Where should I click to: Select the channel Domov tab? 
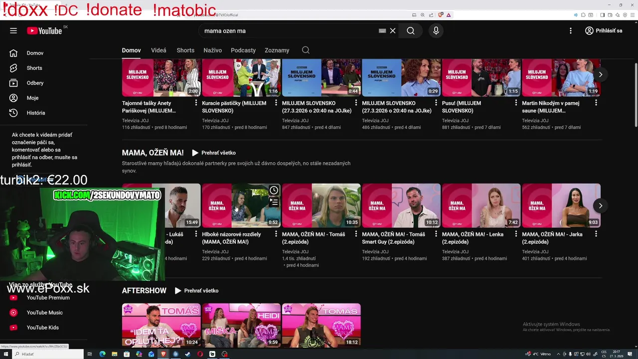(132, 50)
